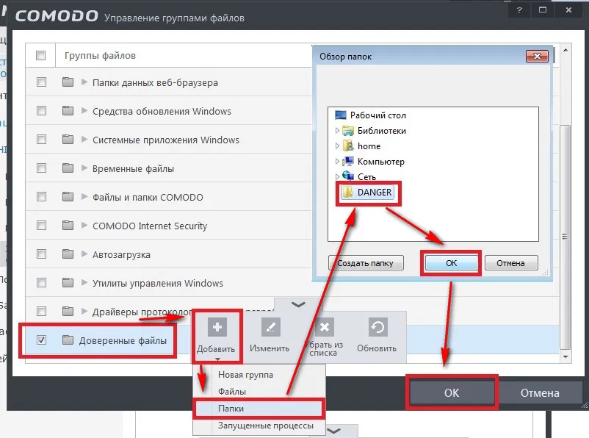Click folder icon of Временные файлы

[x=68, y=168]
